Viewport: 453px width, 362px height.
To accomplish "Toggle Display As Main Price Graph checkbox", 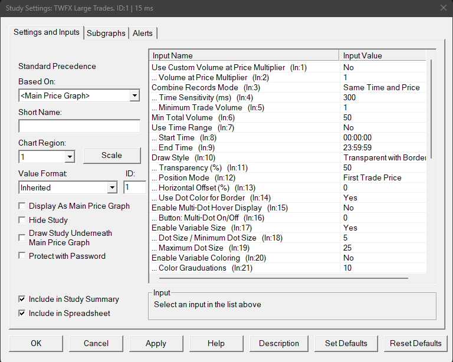I will point(22,206).
